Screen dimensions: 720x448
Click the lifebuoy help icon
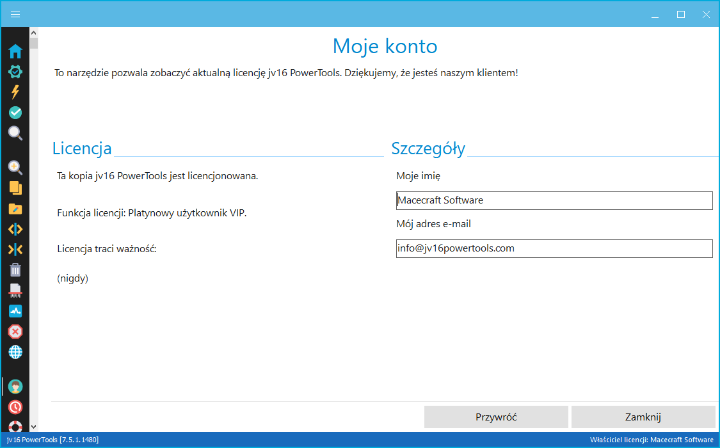pos(15,426)
